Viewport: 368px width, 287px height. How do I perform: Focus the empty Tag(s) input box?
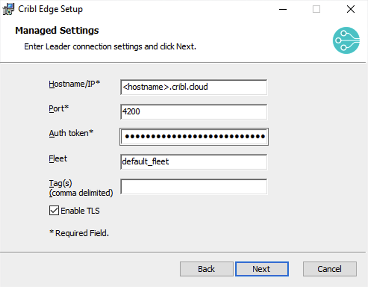pyautogui.click(x=194, y=186)
